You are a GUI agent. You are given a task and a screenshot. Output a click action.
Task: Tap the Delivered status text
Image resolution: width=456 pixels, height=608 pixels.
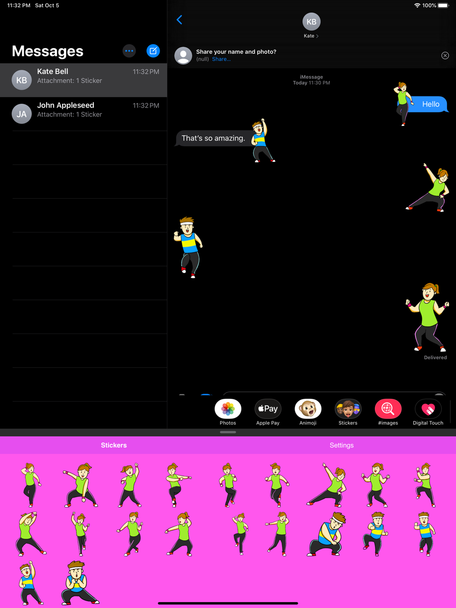[435, 358]
